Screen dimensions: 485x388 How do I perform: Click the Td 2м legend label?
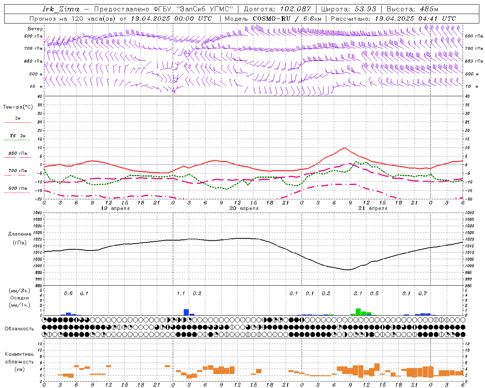pos(18,136)
